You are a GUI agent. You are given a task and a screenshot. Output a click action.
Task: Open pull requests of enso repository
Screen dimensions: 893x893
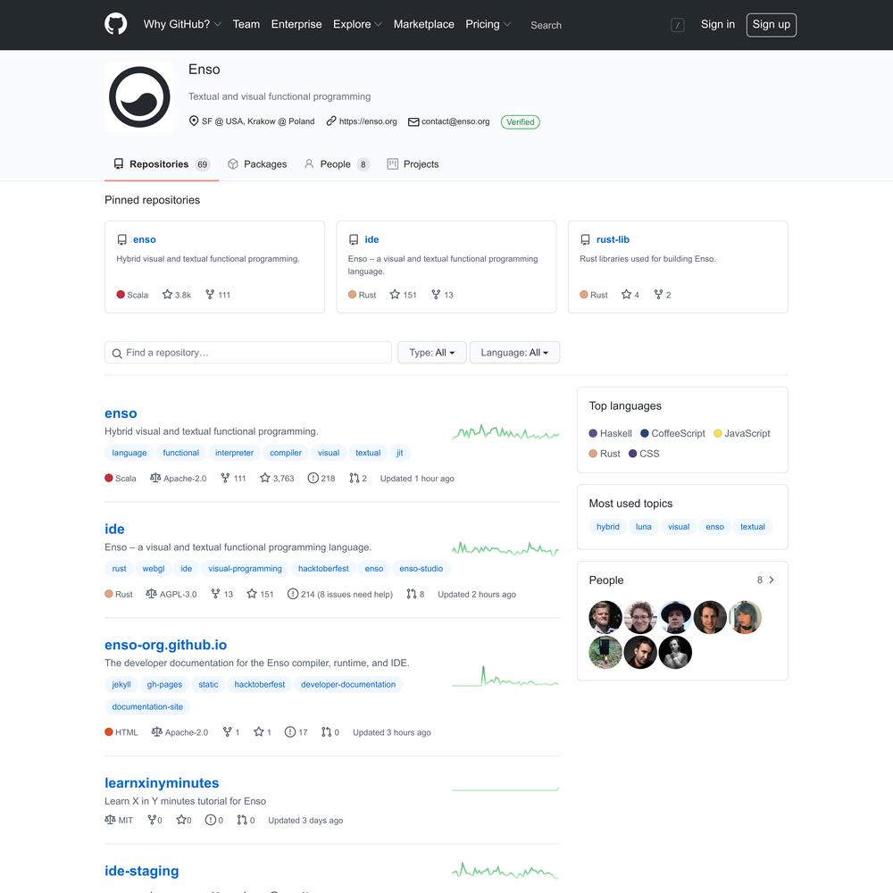[x=358, y=479]
